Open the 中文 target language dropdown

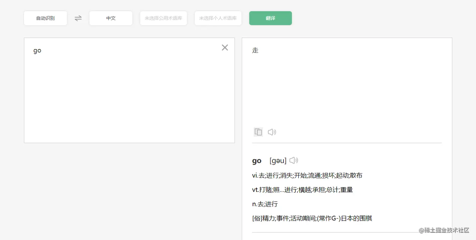point(111,18)
